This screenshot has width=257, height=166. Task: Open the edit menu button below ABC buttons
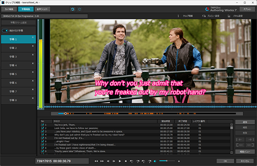pos(245,151)
